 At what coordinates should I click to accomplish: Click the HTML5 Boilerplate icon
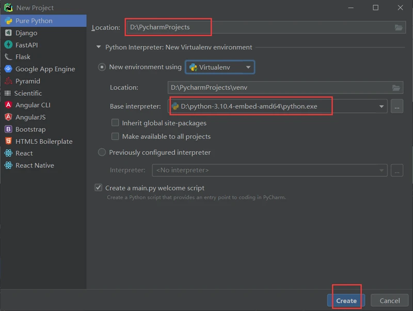click(8, 141)
